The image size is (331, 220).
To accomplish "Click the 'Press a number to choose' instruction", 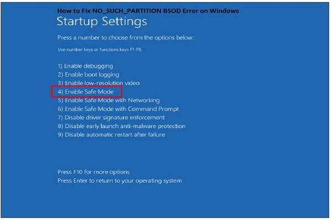I will pos(125,38).
